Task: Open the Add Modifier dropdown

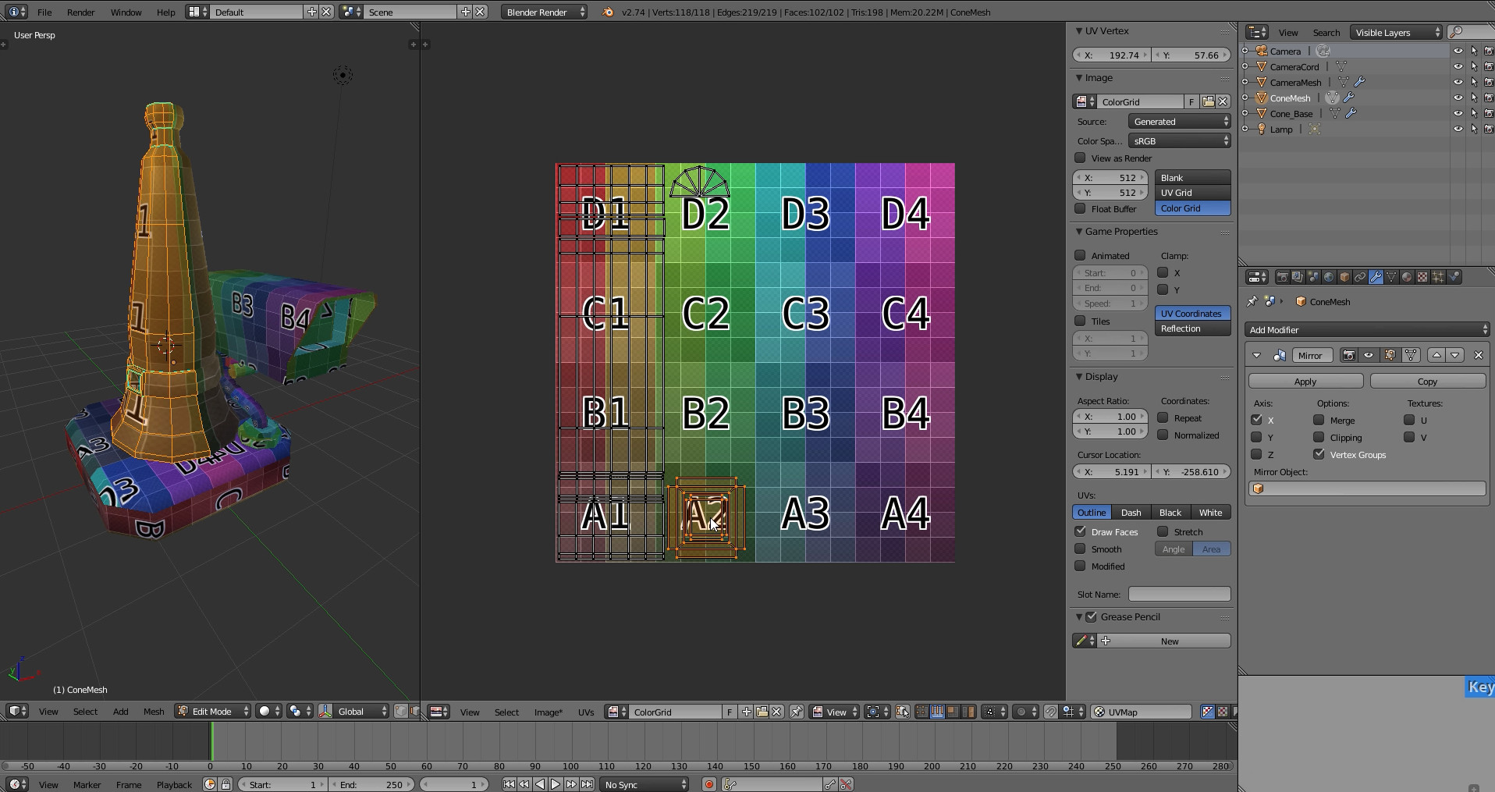Action: (x=1366, y=329)
